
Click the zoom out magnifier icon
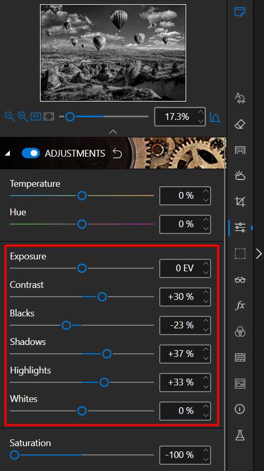tap(10, 117)
